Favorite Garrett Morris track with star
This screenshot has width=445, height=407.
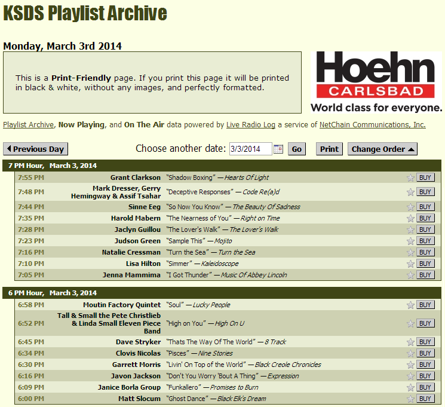click(x=410, y=365)
